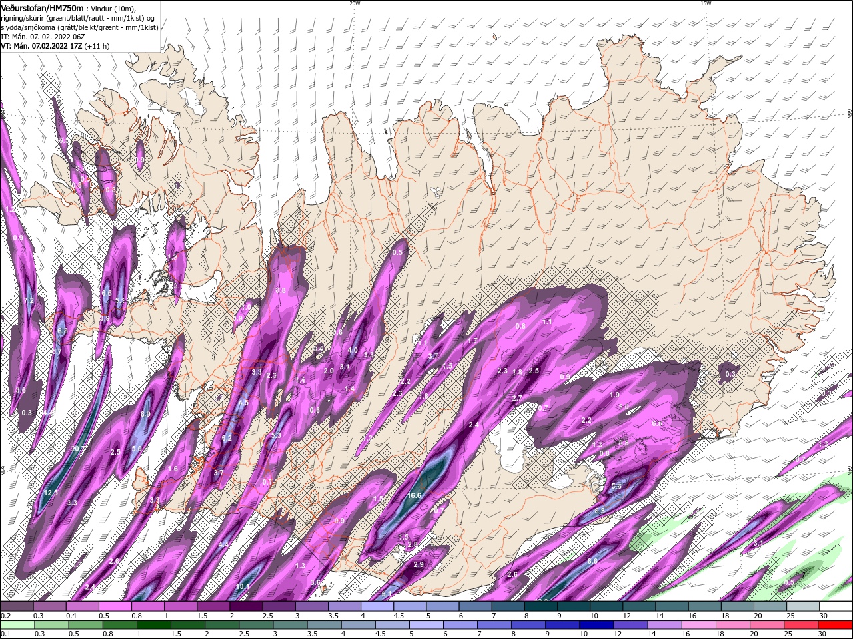
Task: Select the 6.9 value label on the map
Action: pos(145,414)
